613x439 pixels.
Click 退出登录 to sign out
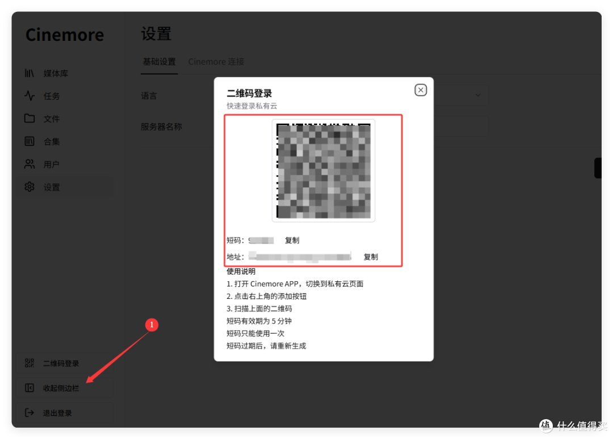[x=65, y=413]
